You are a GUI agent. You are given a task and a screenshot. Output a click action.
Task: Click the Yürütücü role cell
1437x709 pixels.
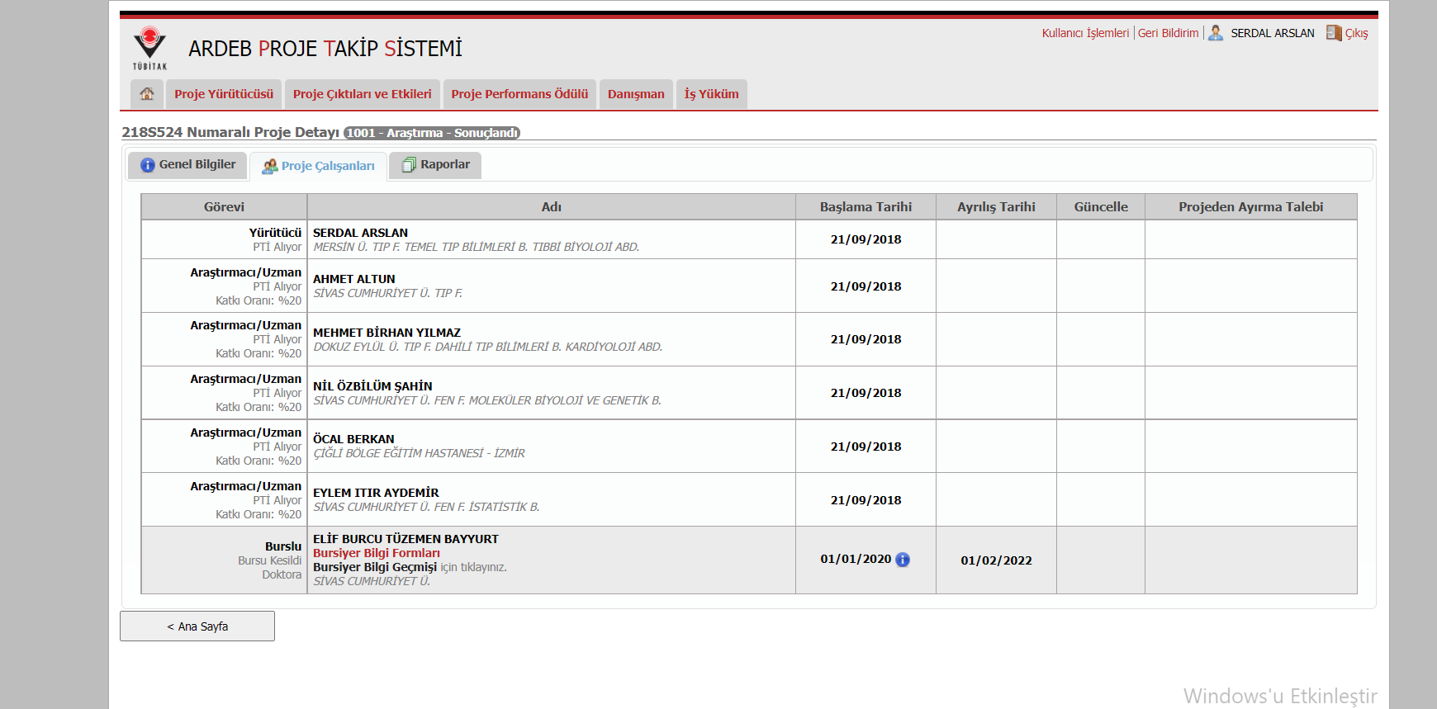click(x=224, y=239)
